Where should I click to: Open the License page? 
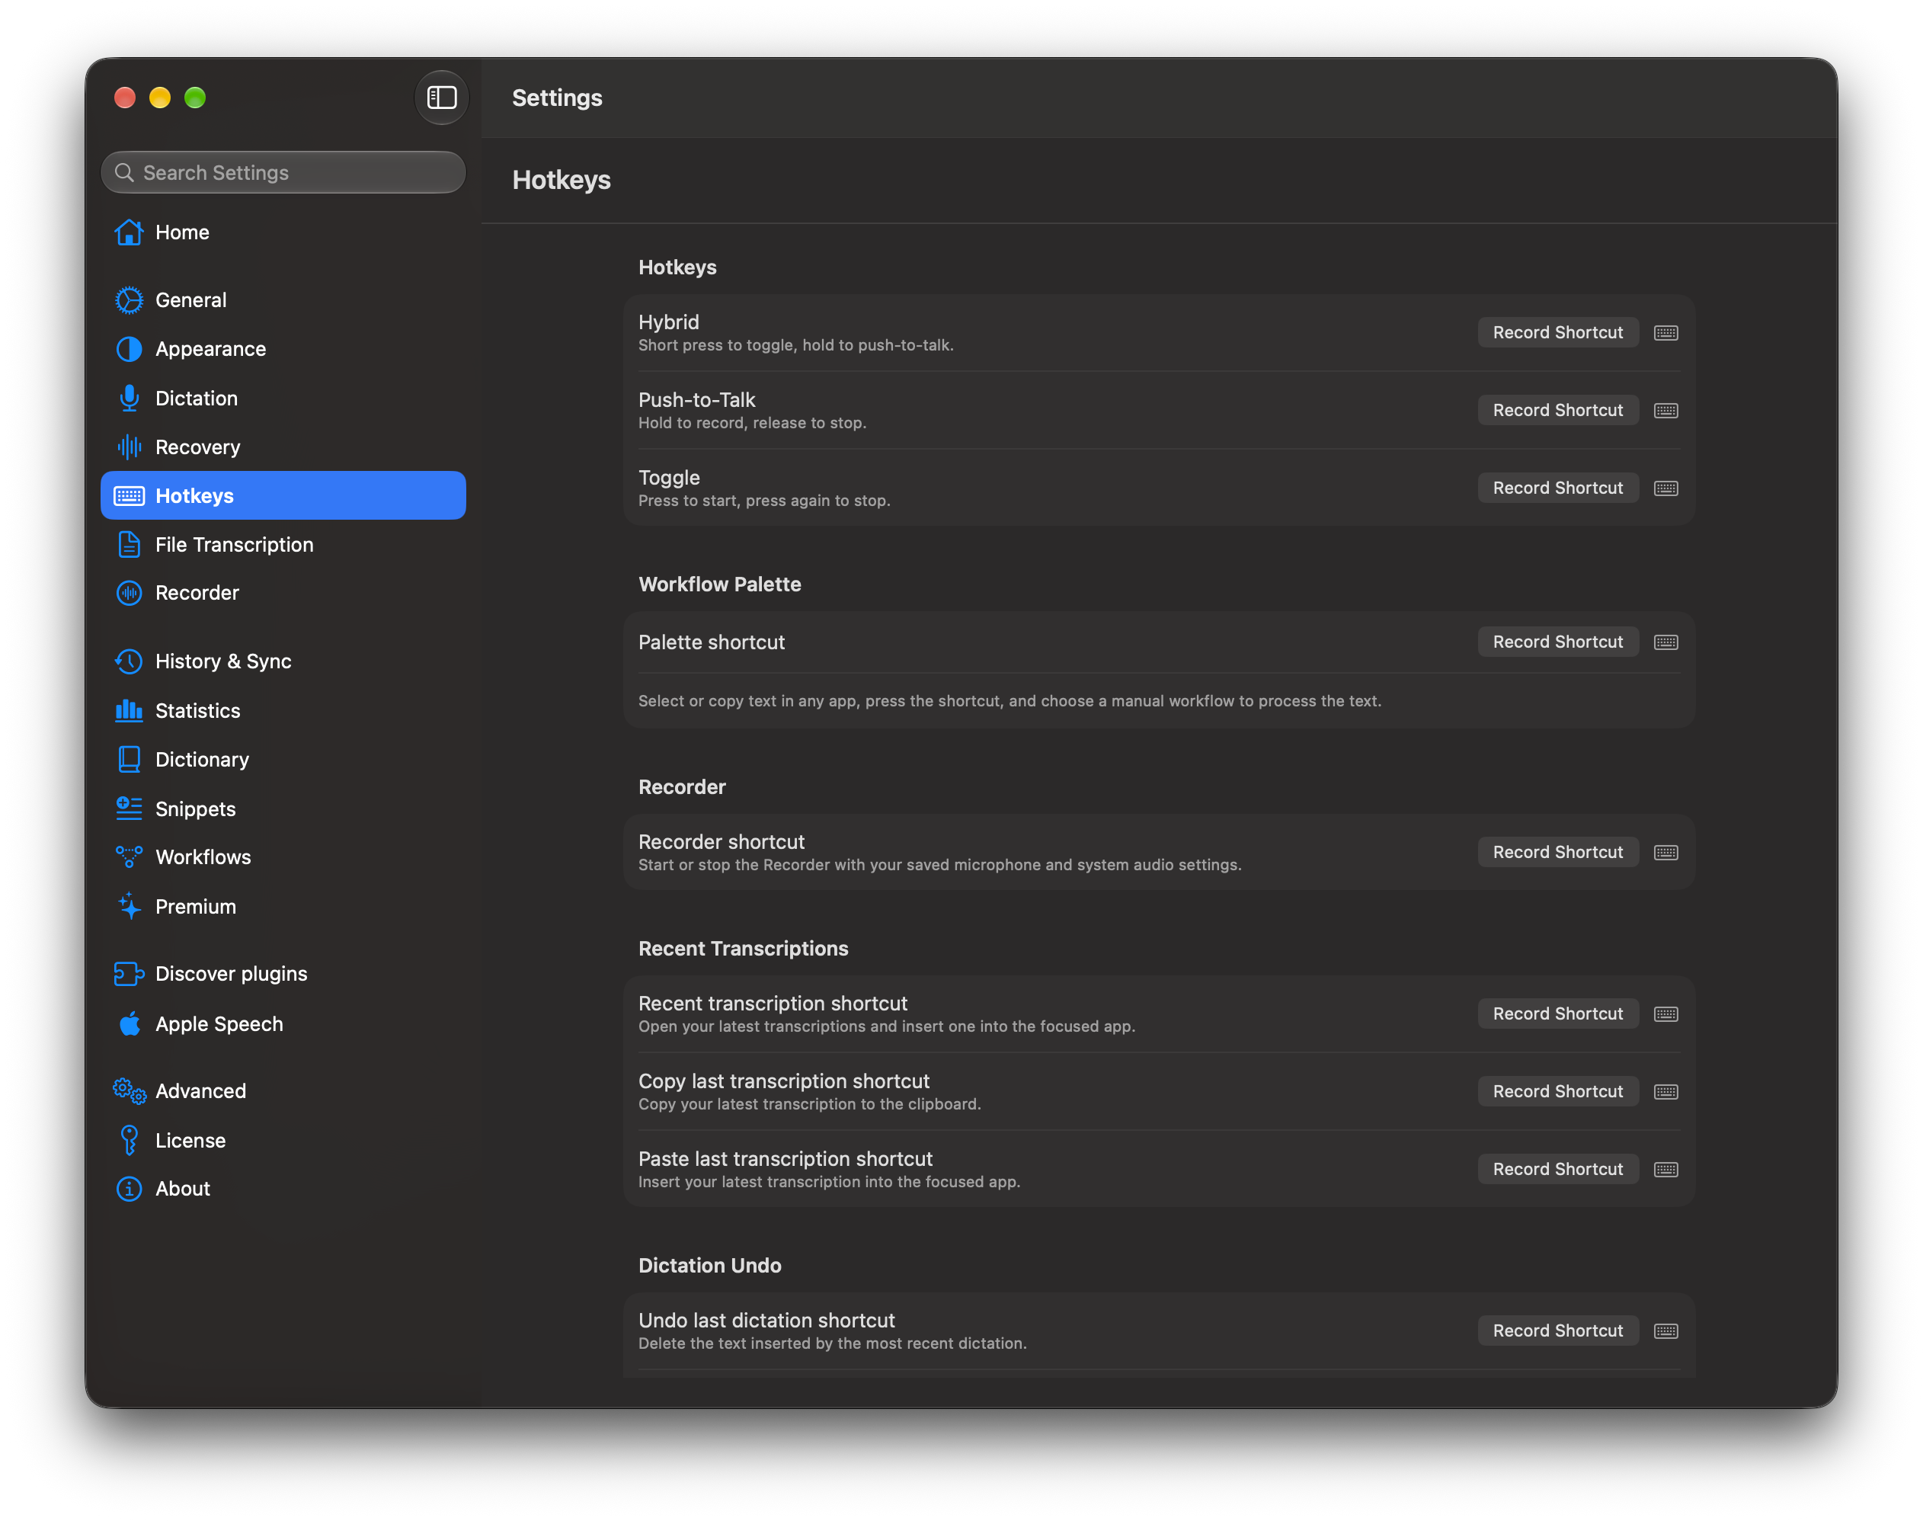(283, 1140)
